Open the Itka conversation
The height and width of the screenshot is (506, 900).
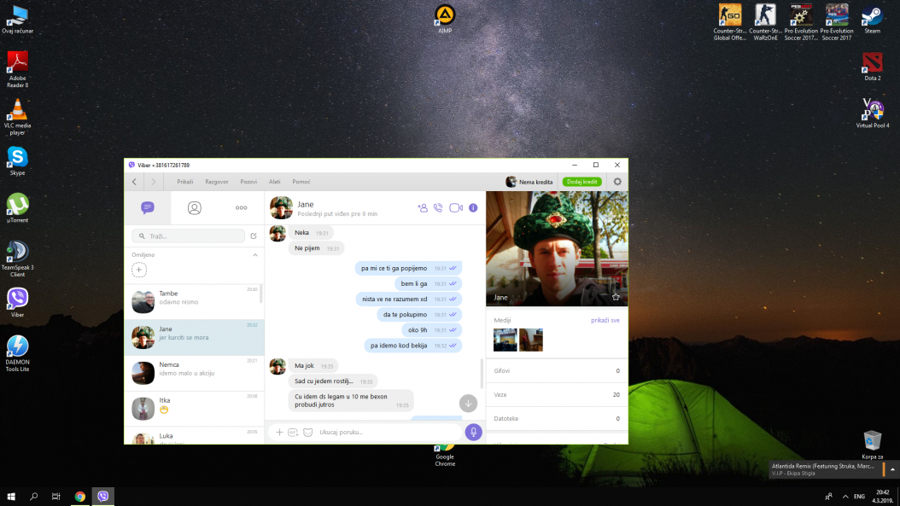tap(194, 408)
